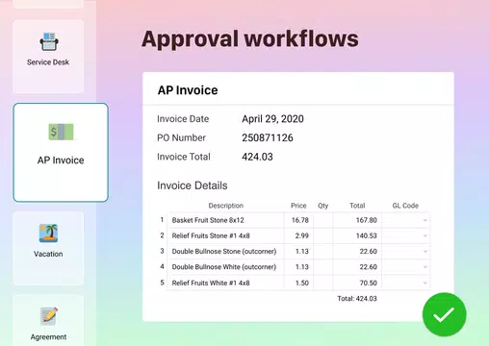The width and height of the screenshot is (489, 346).
Task: Click the AP Invoice form title
Action: pos(188,90)
